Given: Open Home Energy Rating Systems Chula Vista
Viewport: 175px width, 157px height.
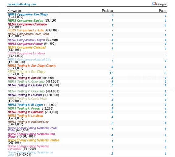Looking at the screenshot, I should (x=33, y=129).
